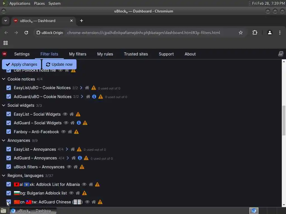Viewport: 286px width, 214px height.
Task: Go to the Support tab
Action: pos(166,54)
